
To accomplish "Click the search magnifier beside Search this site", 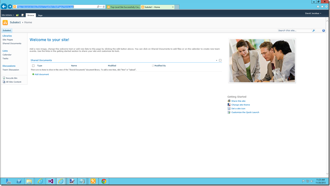I will pyautogui.click(x=313, y=31).
